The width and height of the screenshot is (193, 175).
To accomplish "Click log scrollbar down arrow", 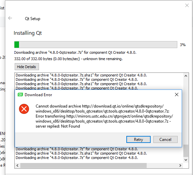I will 186,160.
